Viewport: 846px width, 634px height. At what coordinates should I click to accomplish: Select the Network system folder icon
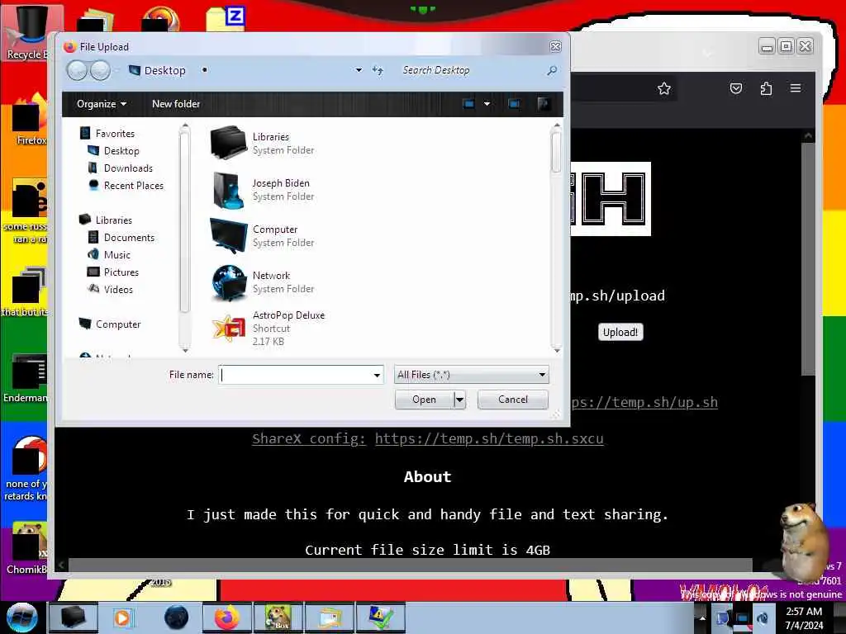228,282
